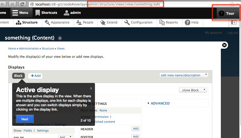Image resolution: width=241 pixels, height=138 pixels.
Task: Follow Views breadcrumb link
Action: pyautogui.click(x=61, y=48)
